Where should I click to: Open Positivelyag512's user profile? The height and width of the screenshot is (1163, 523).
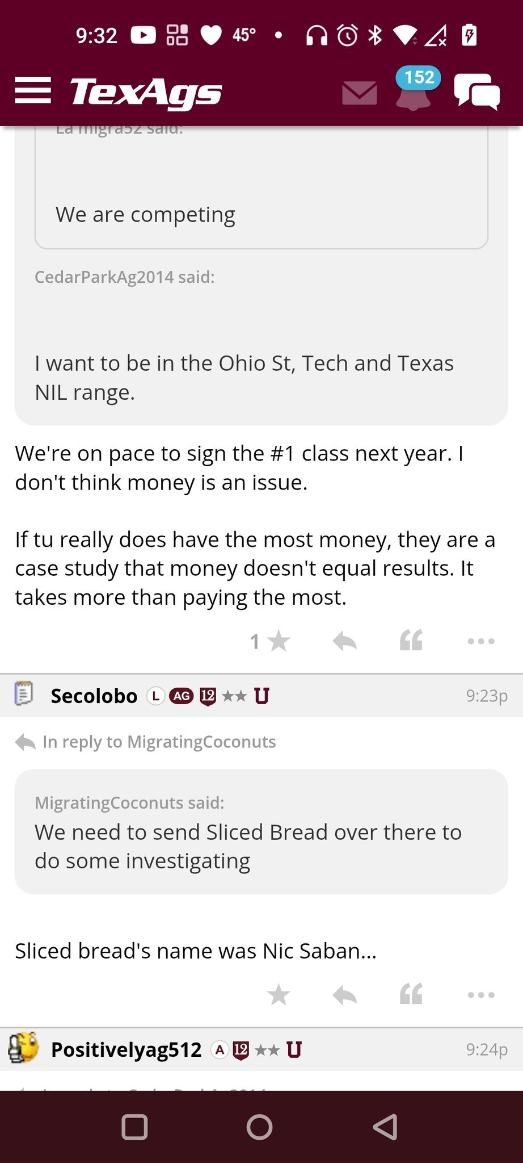click(x=126, y=1049)
